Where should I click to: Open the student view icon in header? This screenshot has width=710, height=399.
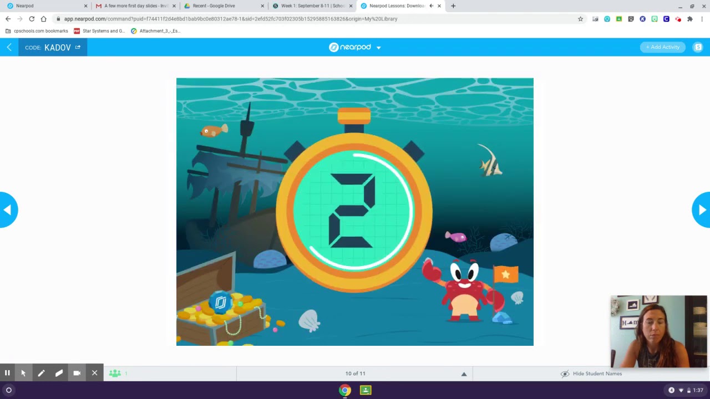698,47
